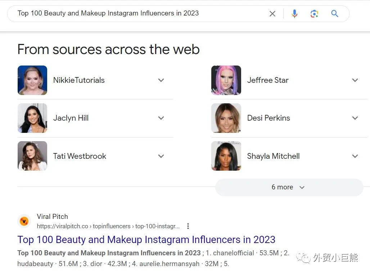370x274 pixels.
Task: Expand the Shayla Mitchell chevron
Action: pos(355,156)
